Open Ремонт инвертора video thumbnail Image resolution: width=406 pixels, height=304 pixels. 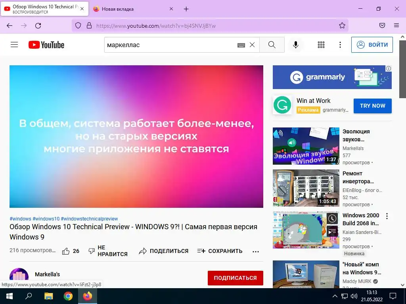tap(306, 188)
